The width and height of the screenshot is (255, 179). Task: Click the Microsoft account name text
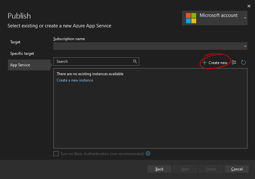point(218,15)
